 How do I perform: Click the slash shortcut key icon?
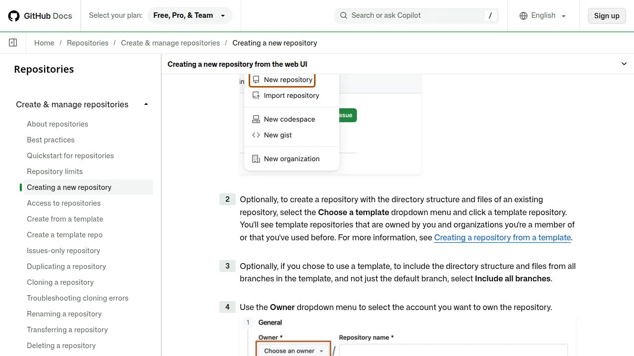pyautogui.click(x=490, y=15)
